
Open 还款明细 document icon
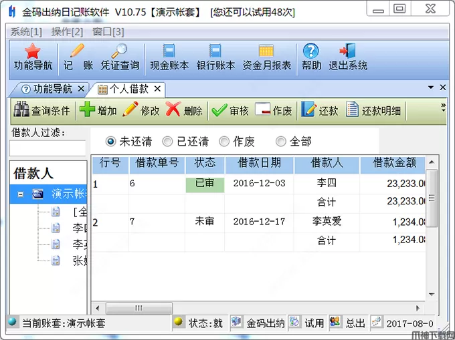point(352,109)
